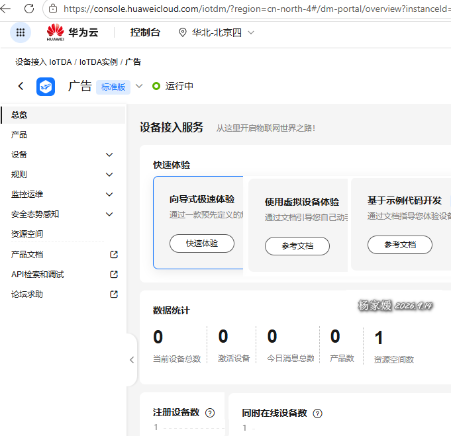
Task: Click the 当前设备总数 statistic
Action: pyautogui.click(x=177, y=346)
